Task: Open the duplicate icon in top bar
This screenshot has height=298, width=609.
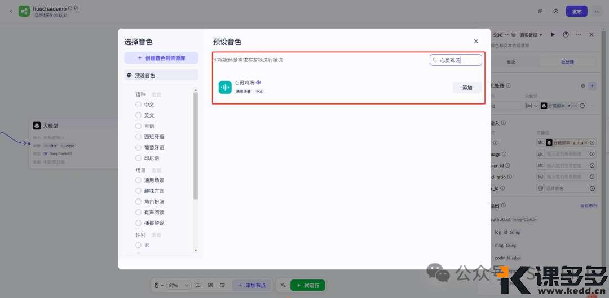Action: (x=540, y=11)
